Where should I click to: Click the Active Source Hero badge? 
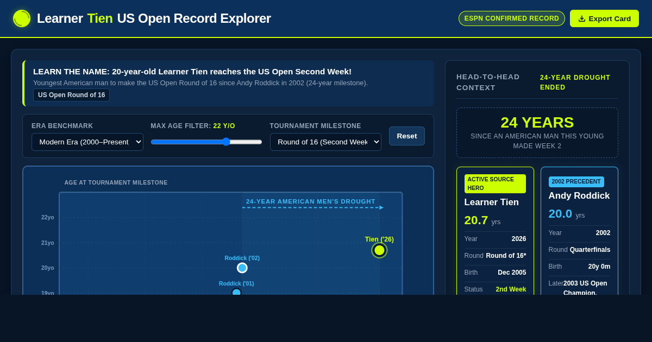pyautogui.click(x=495, y=183)
